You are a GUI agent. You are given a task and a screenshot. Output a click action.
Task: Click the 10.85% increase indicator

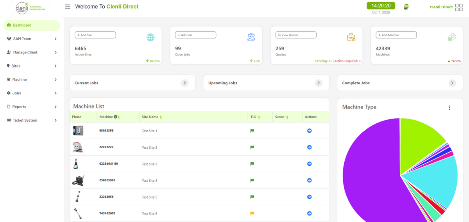(153, 61)
